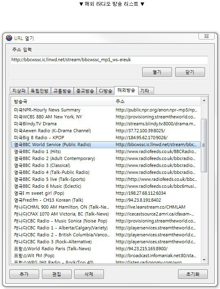The image size is (220, 289).
Task: Click the scrollbar down arrow
Action: [204, 260]
